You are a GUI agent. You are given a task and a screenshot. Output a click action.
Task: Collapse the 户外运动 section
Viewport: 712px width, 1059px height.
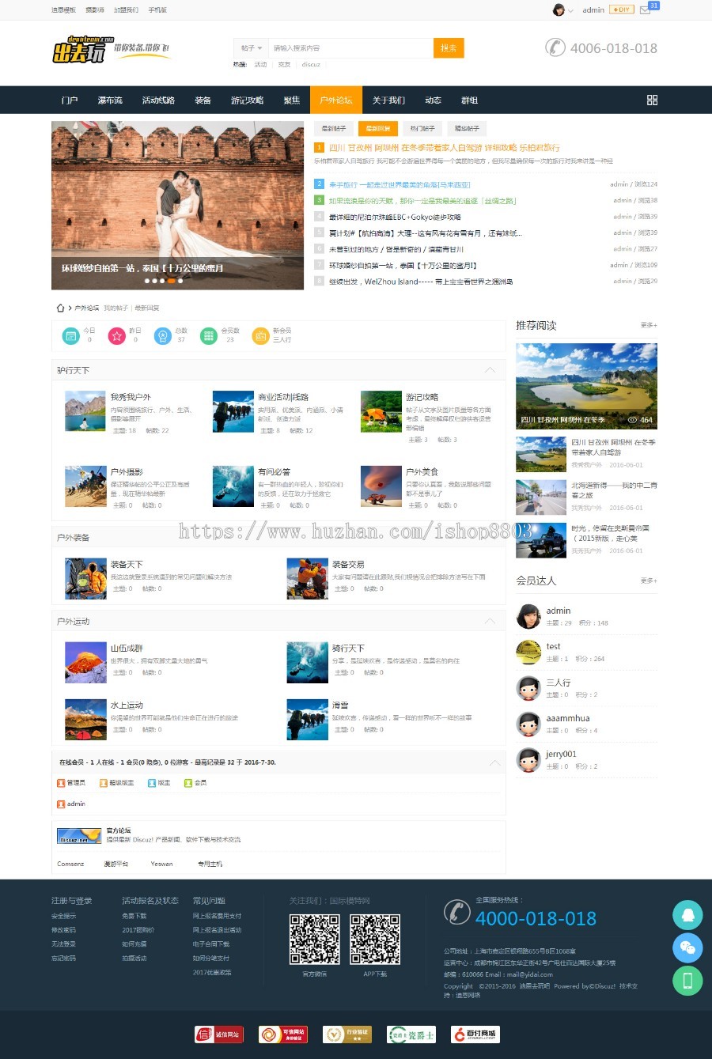pyautogui.click(x=490, y=621)
